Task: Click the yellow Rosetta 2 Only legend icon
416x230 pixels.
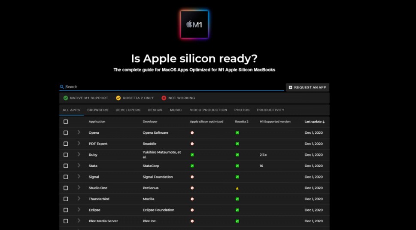Action: coord(118,98)
